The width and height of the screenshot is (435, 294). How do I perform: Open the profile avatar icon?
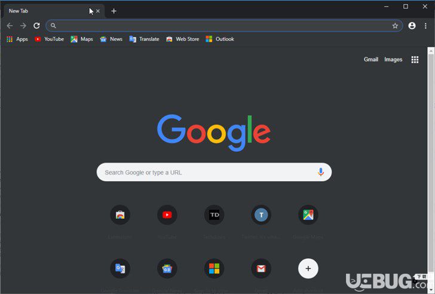(412, 26)
